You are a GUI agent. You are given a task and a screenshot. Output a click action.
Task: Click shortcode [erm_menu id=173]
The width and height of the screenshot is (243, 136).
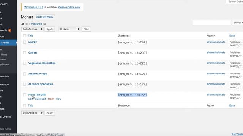click(132, 84)
